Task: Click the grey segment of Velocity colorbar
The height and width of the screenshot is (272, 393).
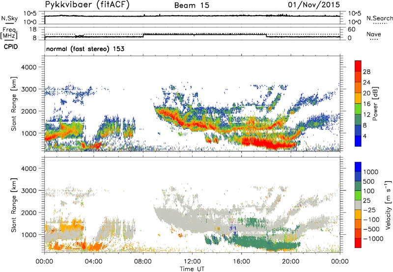Action: click(x=358, y=205)
